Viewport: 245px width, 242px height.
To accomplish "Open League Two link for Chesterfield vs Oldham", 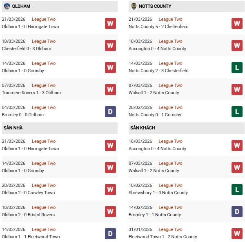I will 44,41.
